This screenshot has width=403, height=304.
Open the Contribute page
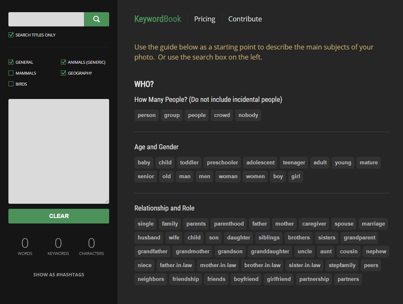[245, 19]
